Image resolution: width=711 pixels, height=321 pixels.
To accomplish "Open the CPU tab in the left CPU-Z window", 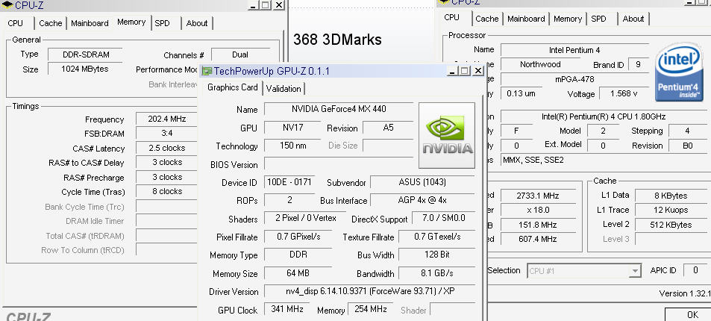I will click(15, 23).
